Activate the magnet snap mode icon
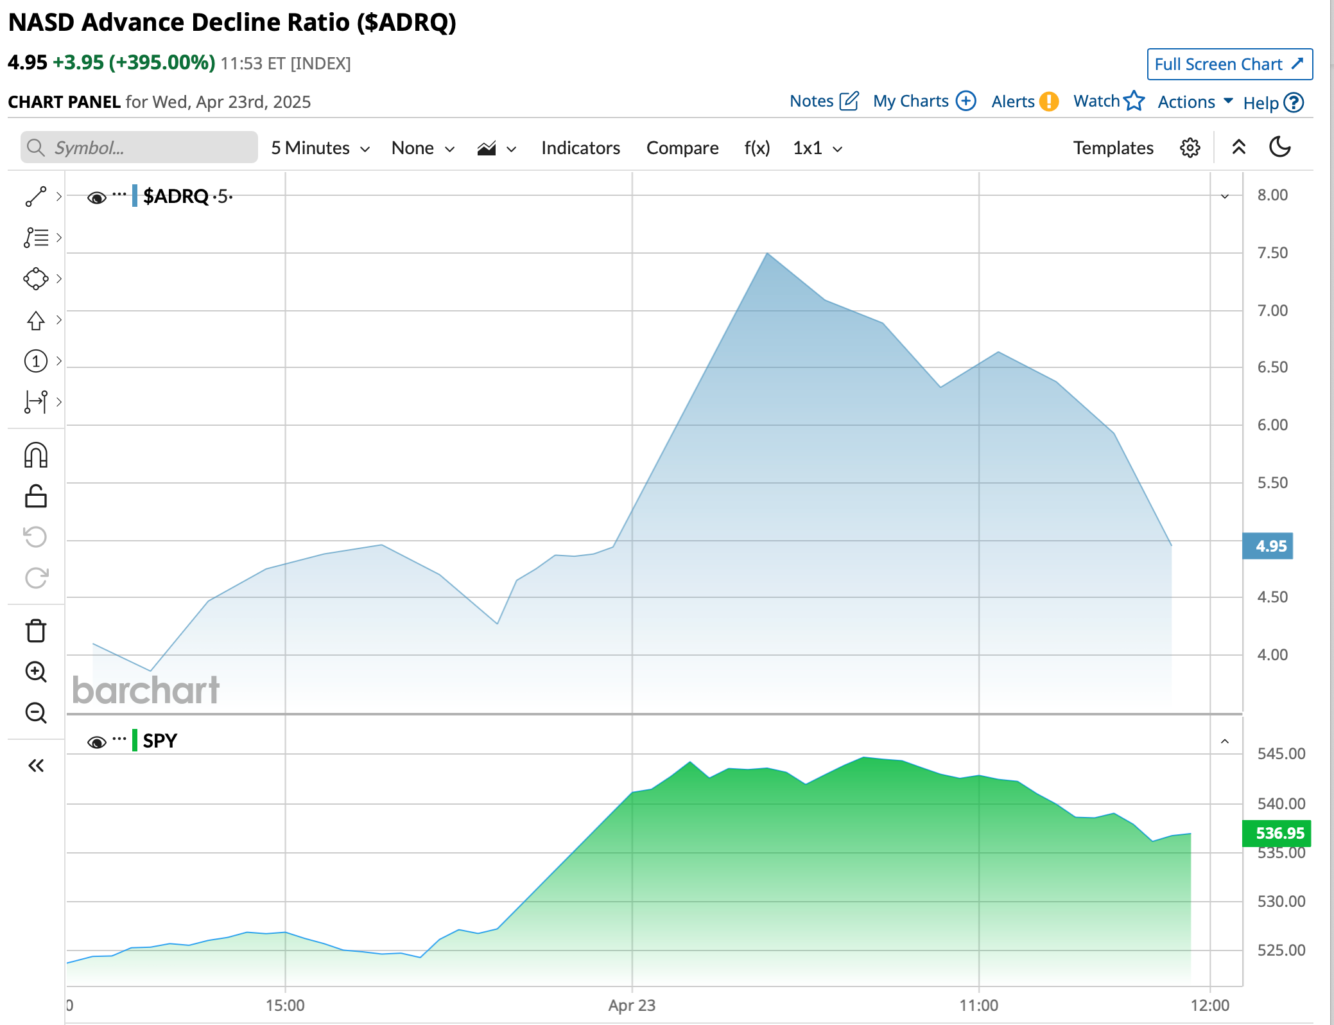Screen dimensions: 1334x1025 (35, 455)
